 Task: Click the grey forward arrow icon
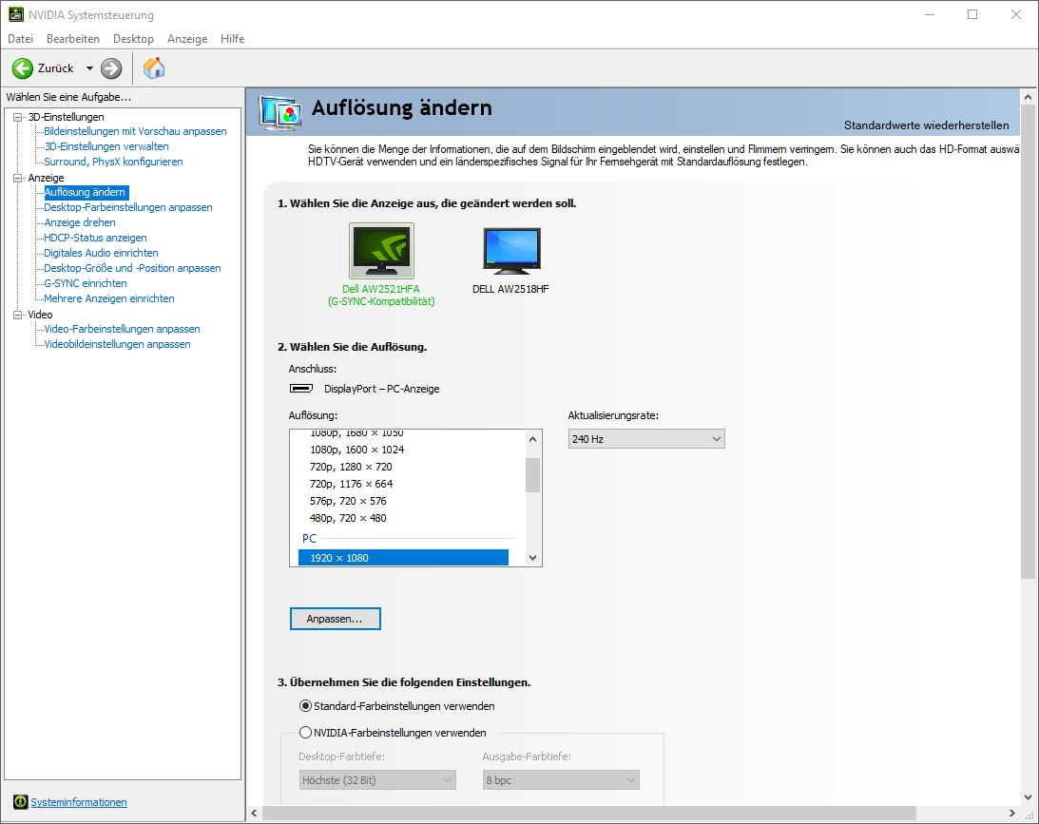tap(111, 68)
